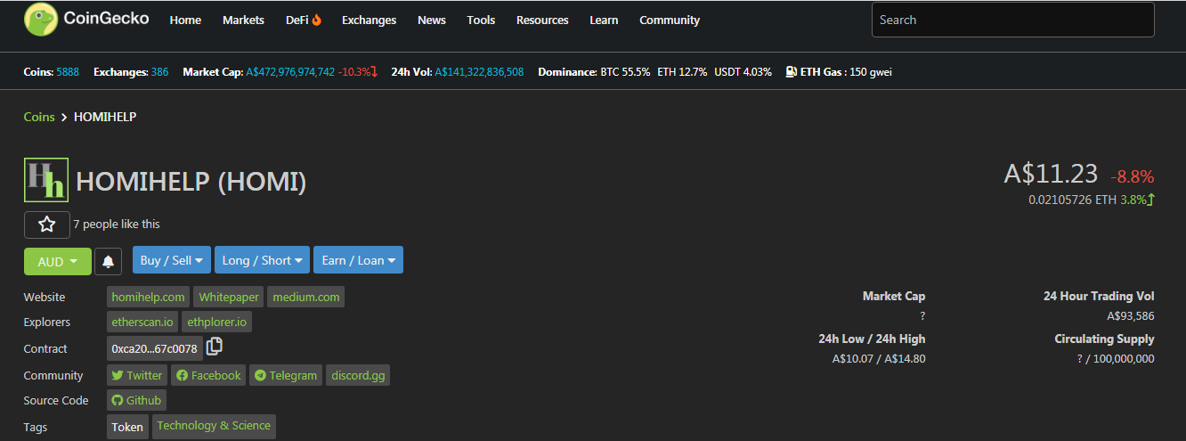
Task: Click the HOMIHELP coin logo thumbnail
Action: pyautogui.click(x=46, y=180)
